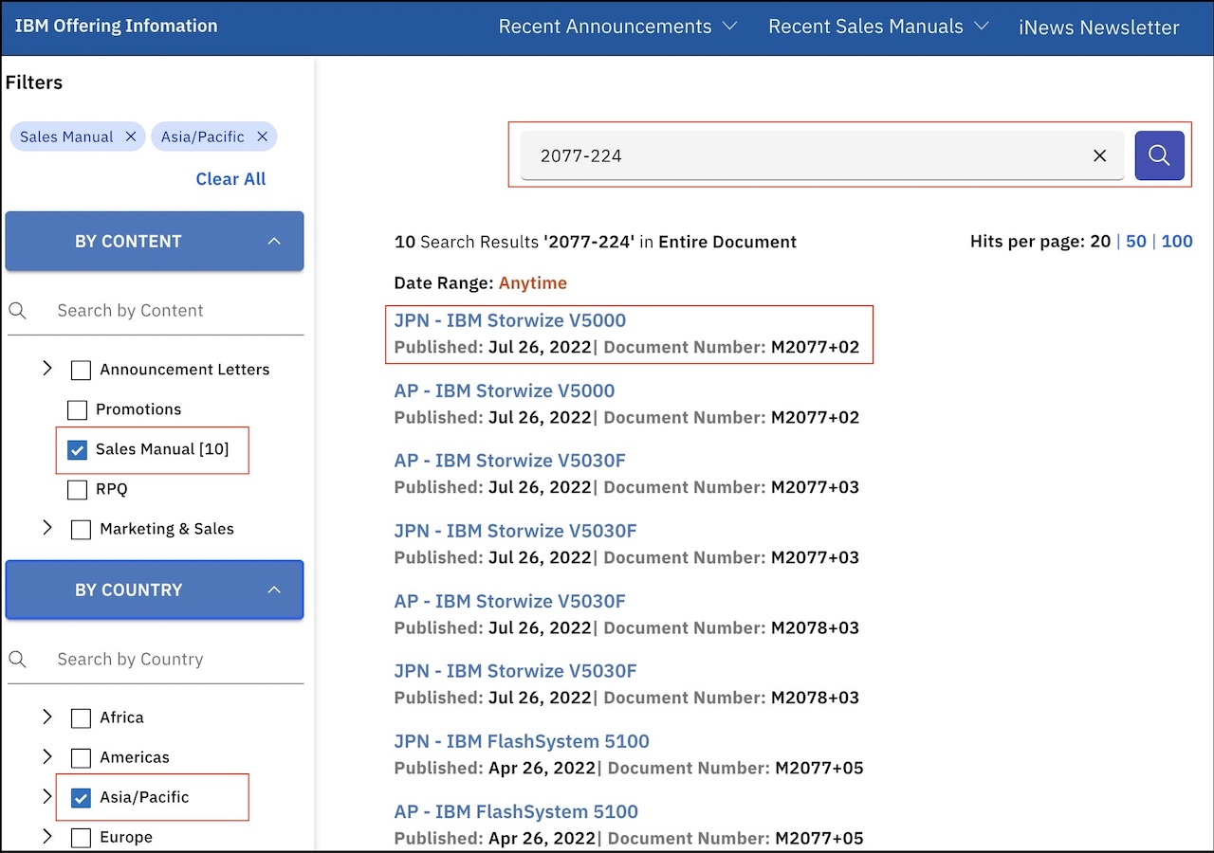Check the Africa checkbox
1214x853 pixels.
[x=81, y=717]
